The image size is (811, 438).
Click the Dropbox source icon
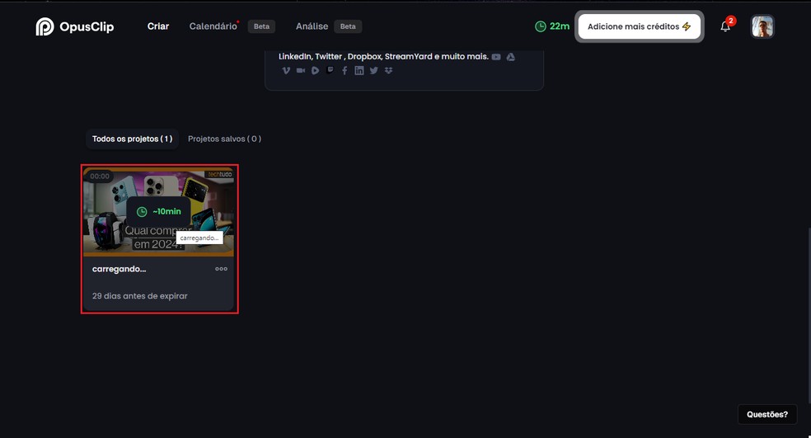coord(388,70)
